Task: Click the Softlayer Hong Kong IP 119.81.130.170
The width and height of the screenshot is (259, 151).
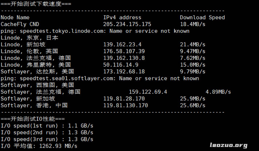Action: tap(126, 105)
